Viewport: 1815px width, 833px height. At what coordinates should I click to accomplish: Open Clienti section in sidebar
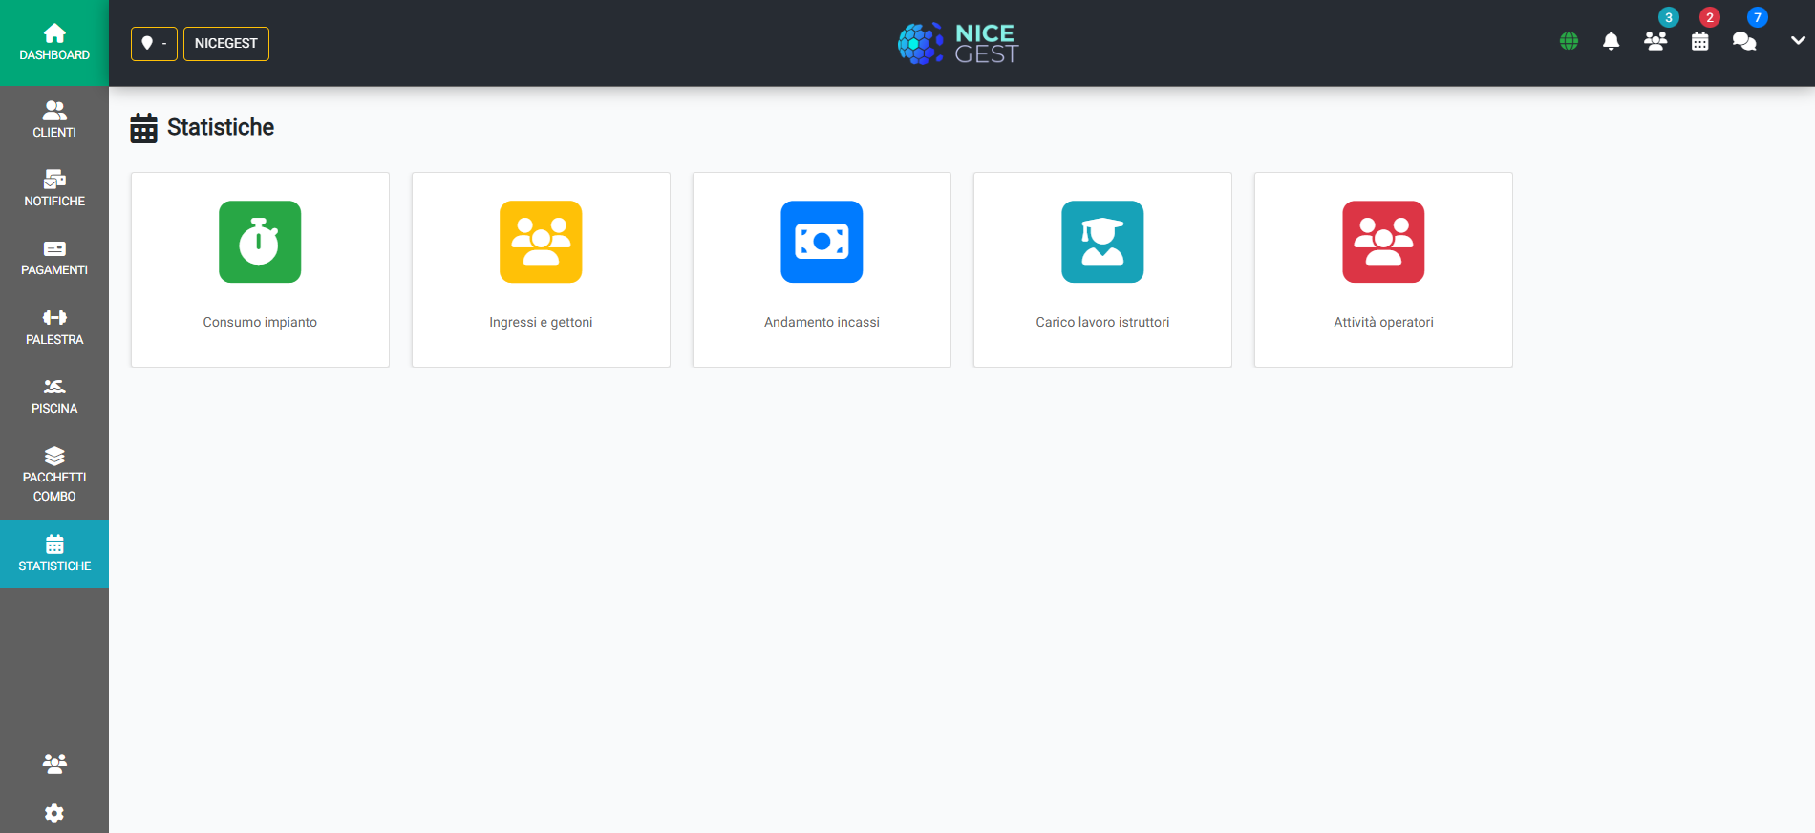point(54,120)
